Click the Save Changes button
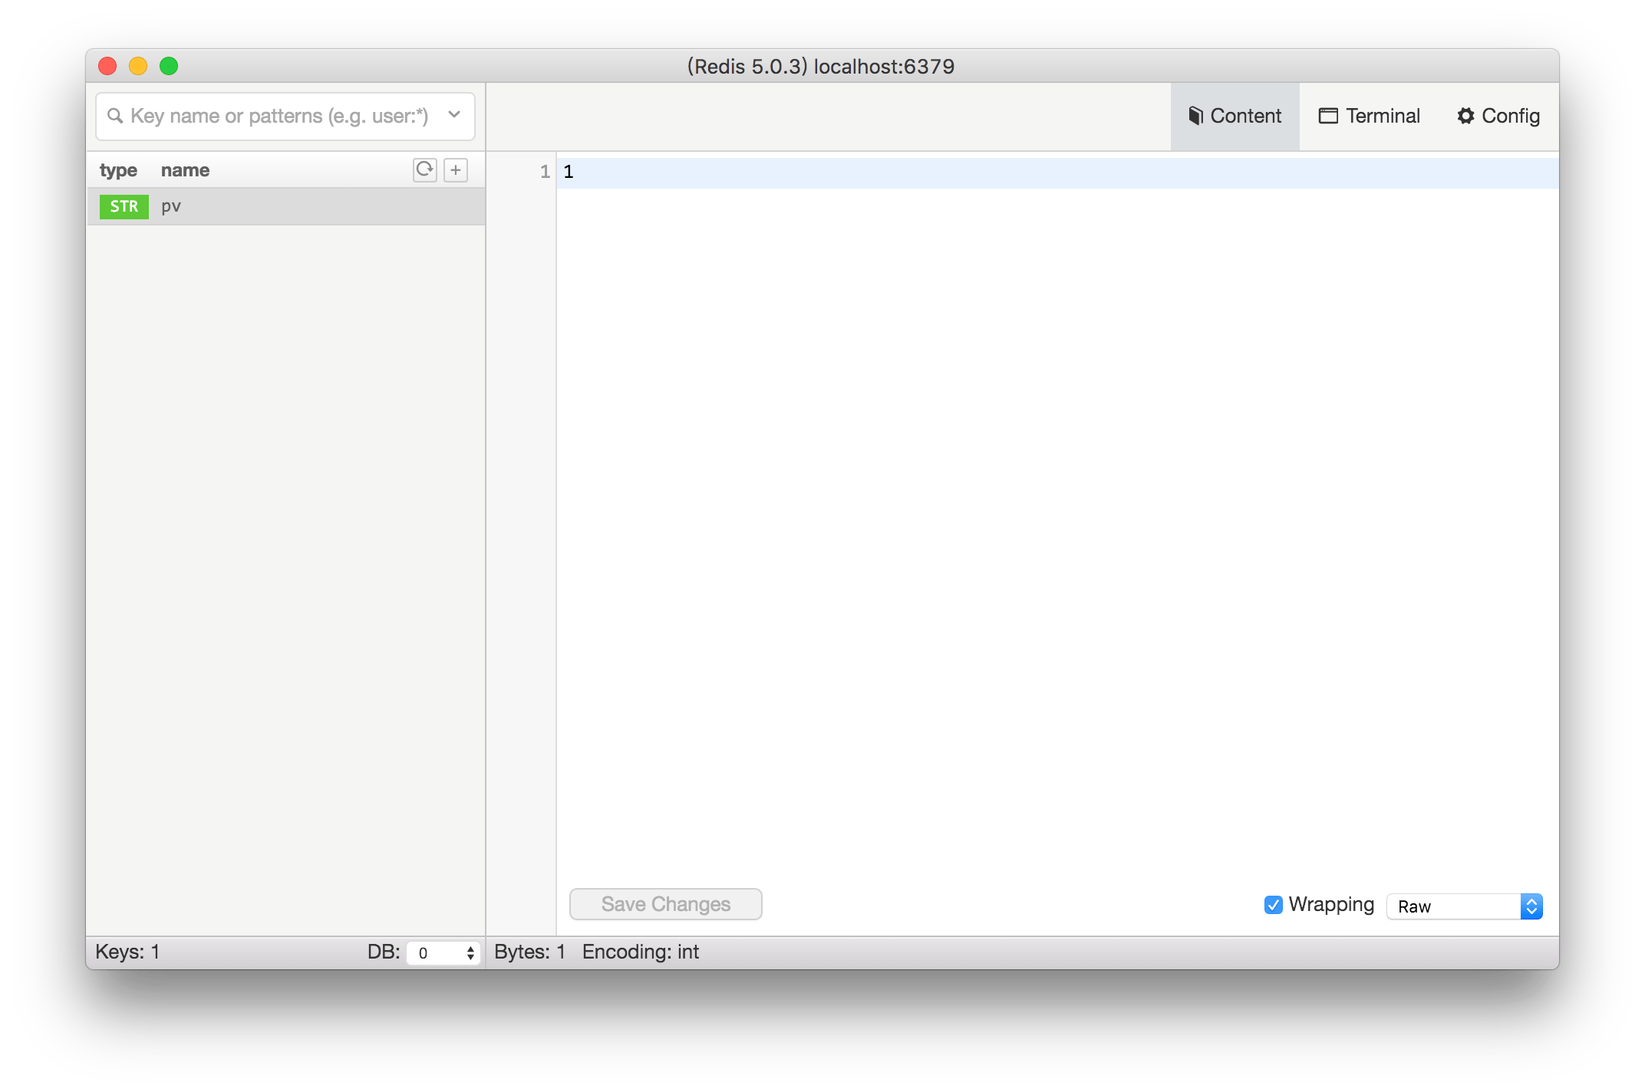This screenshot has height=1092, width=1645. (x=665, y=904)
